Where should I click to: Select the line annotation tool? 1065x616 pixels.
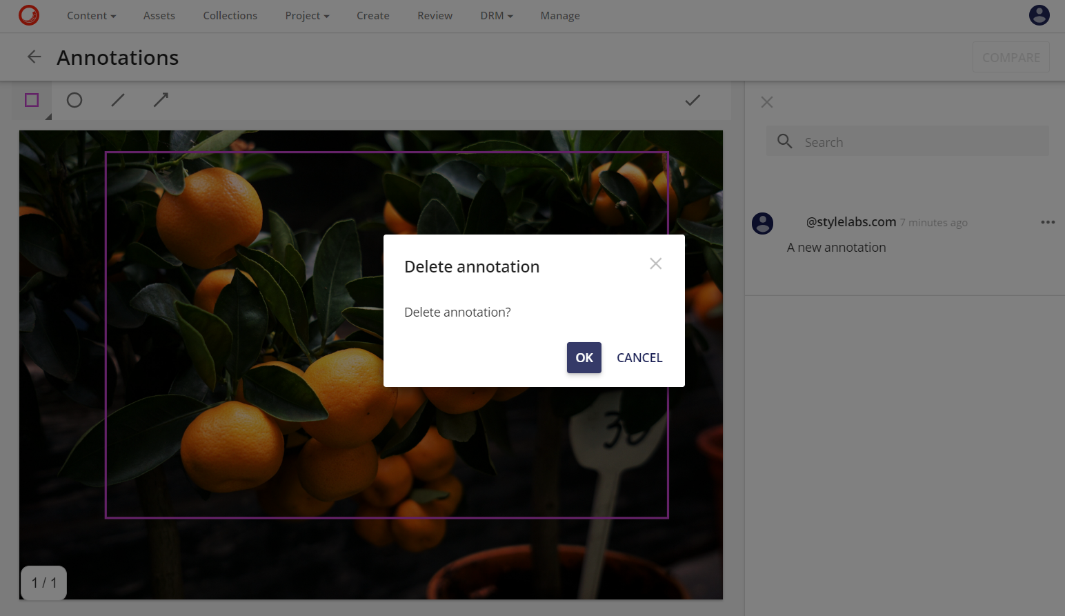pos(117,100)
